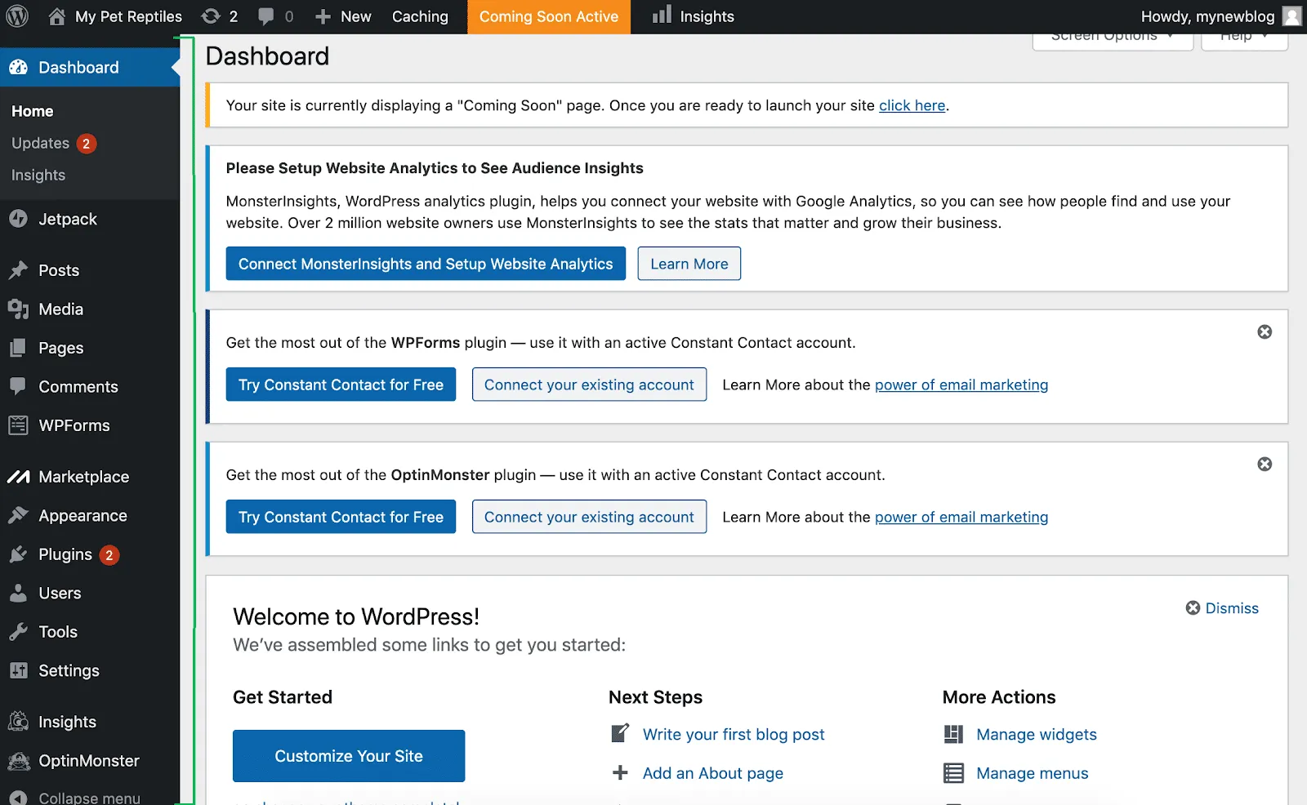Open power of email marketing link in WPForms notice
The width and height of the screenshot is (1307, 805).
(961, 385)
